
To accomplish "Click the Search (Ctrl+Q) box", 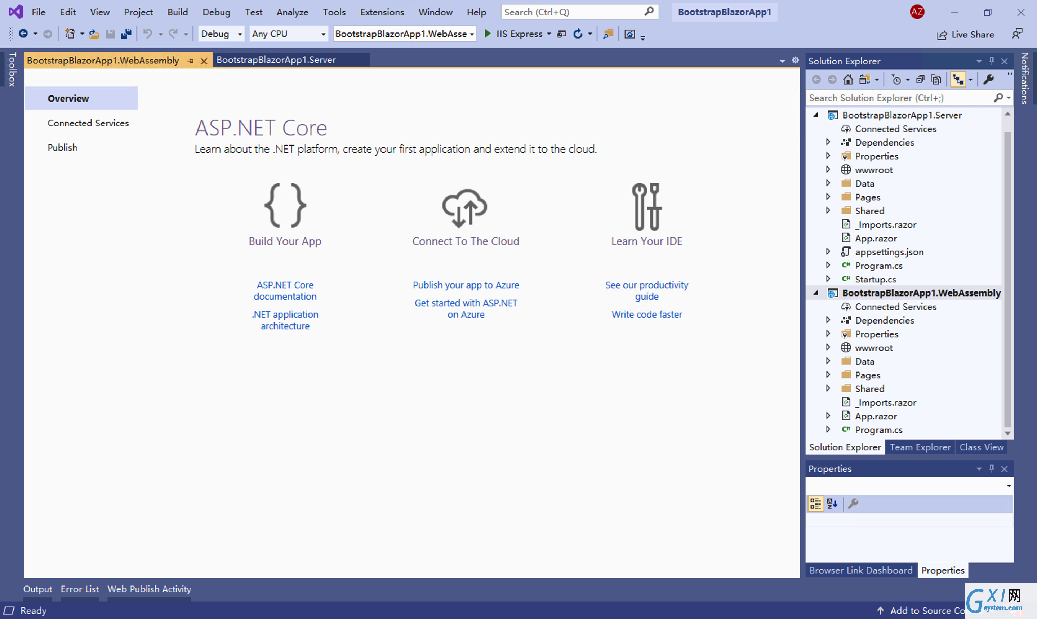I will 580,12.
